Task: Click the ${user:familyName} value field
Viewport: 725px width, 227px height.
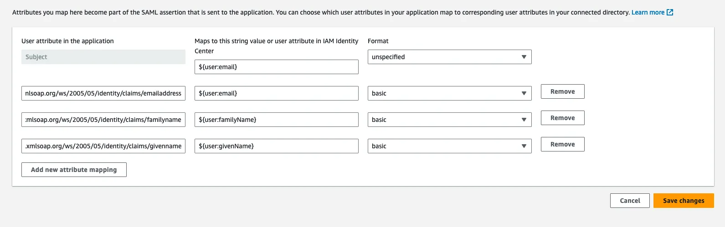Action: point(276,120)
